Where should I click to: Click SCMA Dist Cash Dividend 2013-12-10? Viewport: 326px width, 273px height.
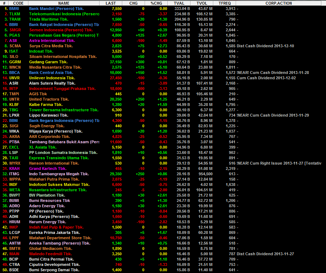tap(265, 46)
